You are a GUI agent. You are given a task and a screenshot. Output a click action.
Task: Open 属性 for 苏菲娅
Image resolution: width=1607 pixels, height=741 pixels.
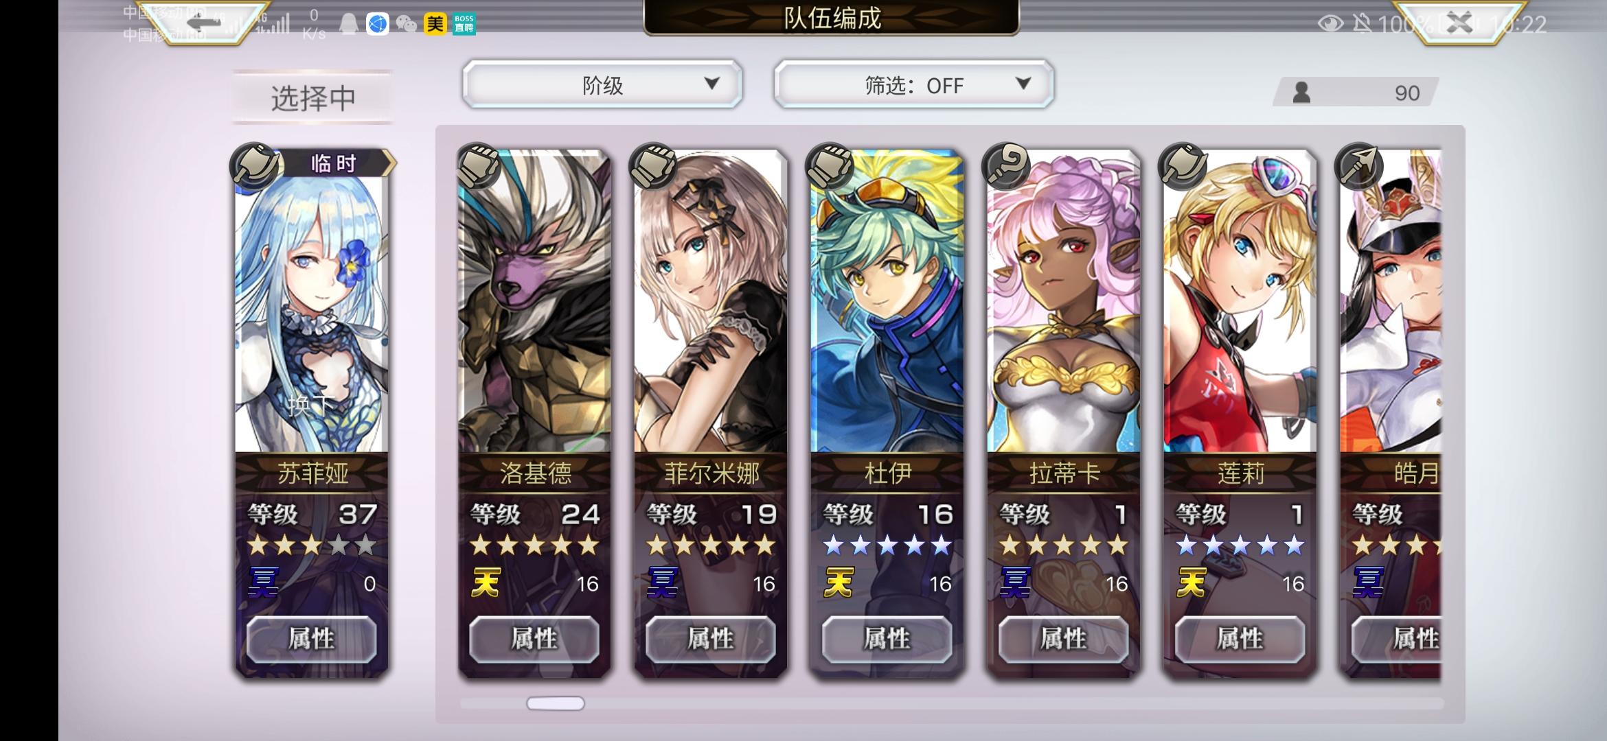coord(312,639)
